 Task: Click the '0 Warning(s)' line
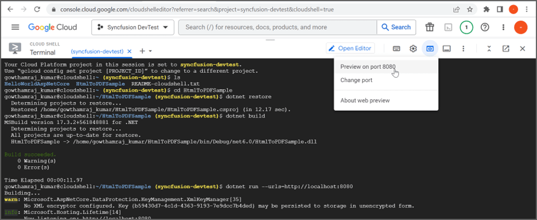(x=36, y=161)
